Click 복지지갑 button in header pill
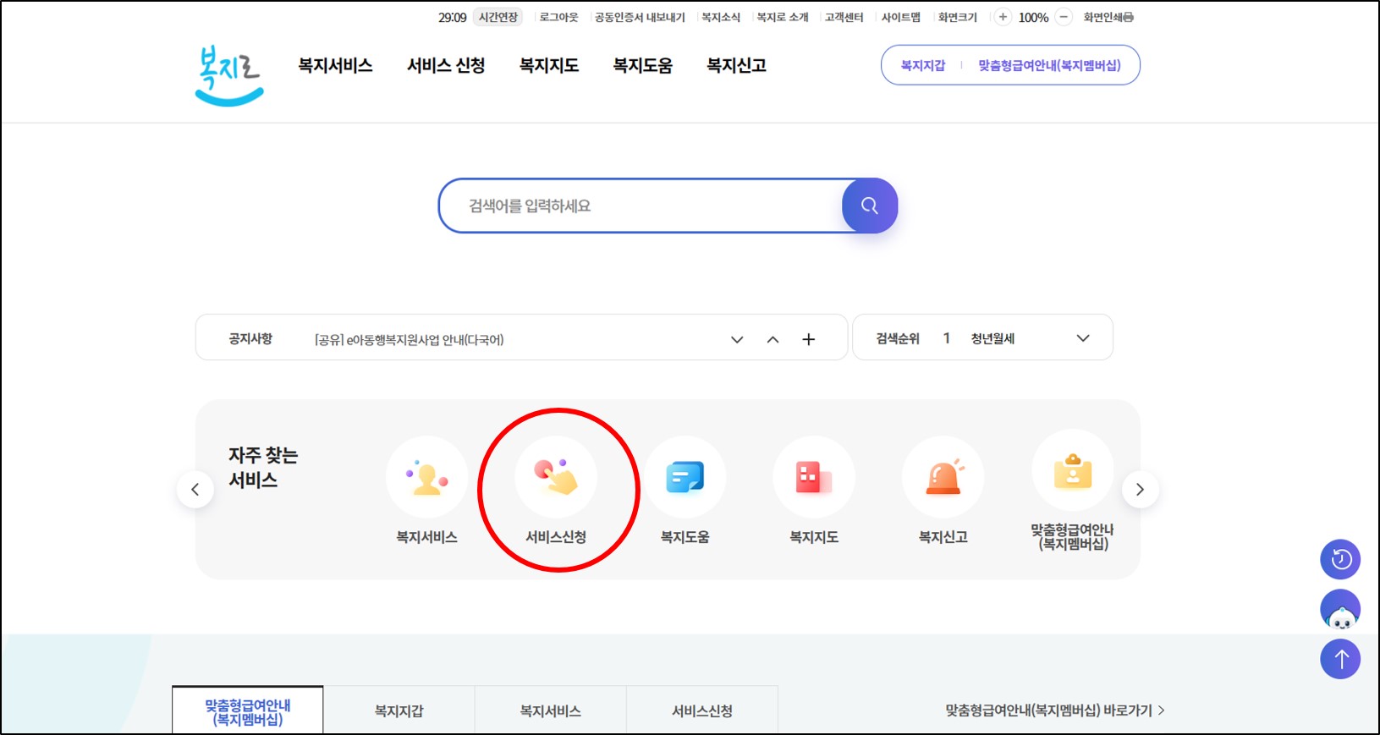The image size is (1380, 735). 923,65
